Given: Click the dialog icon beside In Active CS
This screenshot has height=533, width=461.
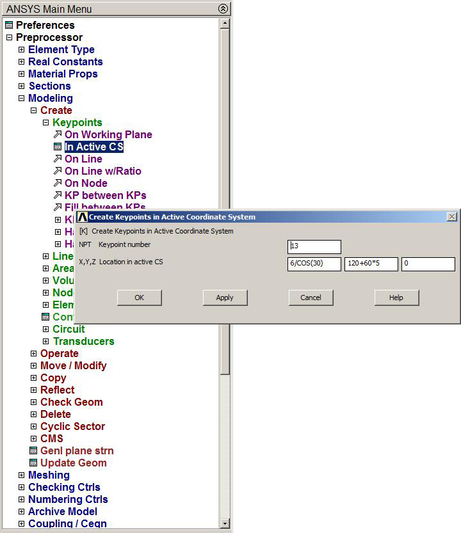Looking at the screenshot, I should click(x=58, y=147).
